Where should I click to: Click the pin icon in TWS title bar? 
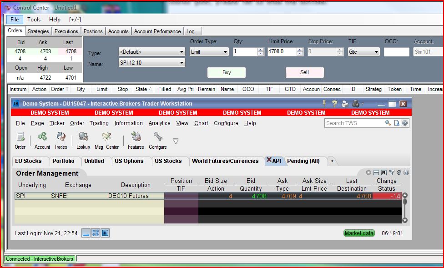pyautogui.click(x=324, y=104)
